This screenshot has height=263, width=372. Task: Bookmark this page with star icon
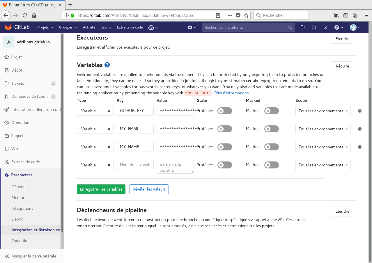(246, 15)
